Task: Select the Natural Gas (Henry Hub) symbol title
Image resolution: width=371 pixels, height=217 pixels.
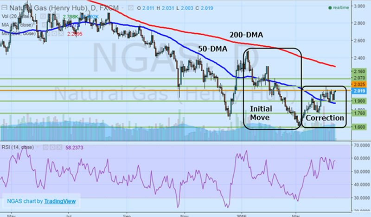Action: (49, 8)
